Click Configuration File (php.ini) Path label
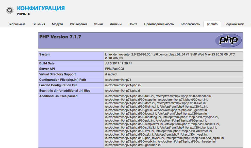The width and height of the screenshot is (251, 148). click(63, 80)
